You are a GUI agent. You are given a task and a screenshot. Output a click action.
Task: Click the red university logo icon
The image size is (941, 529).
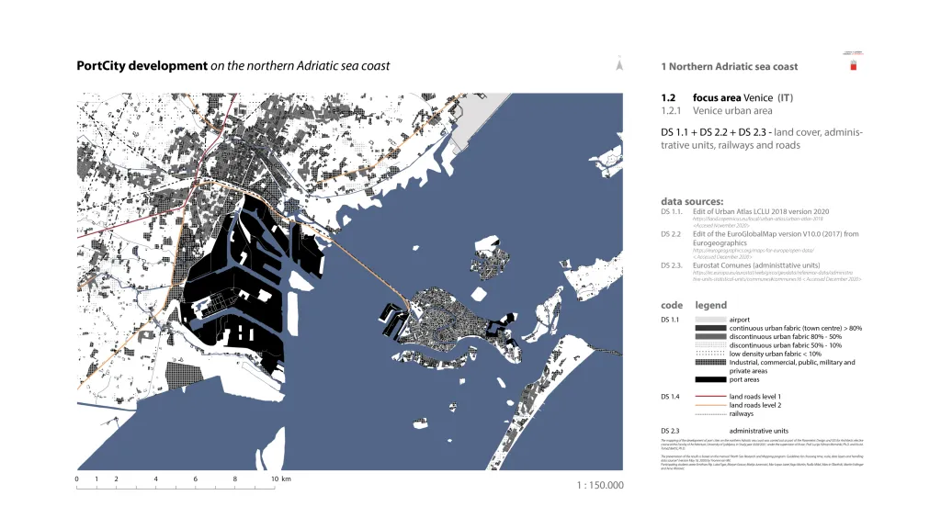pyautogui.click(x=852, y=66)
